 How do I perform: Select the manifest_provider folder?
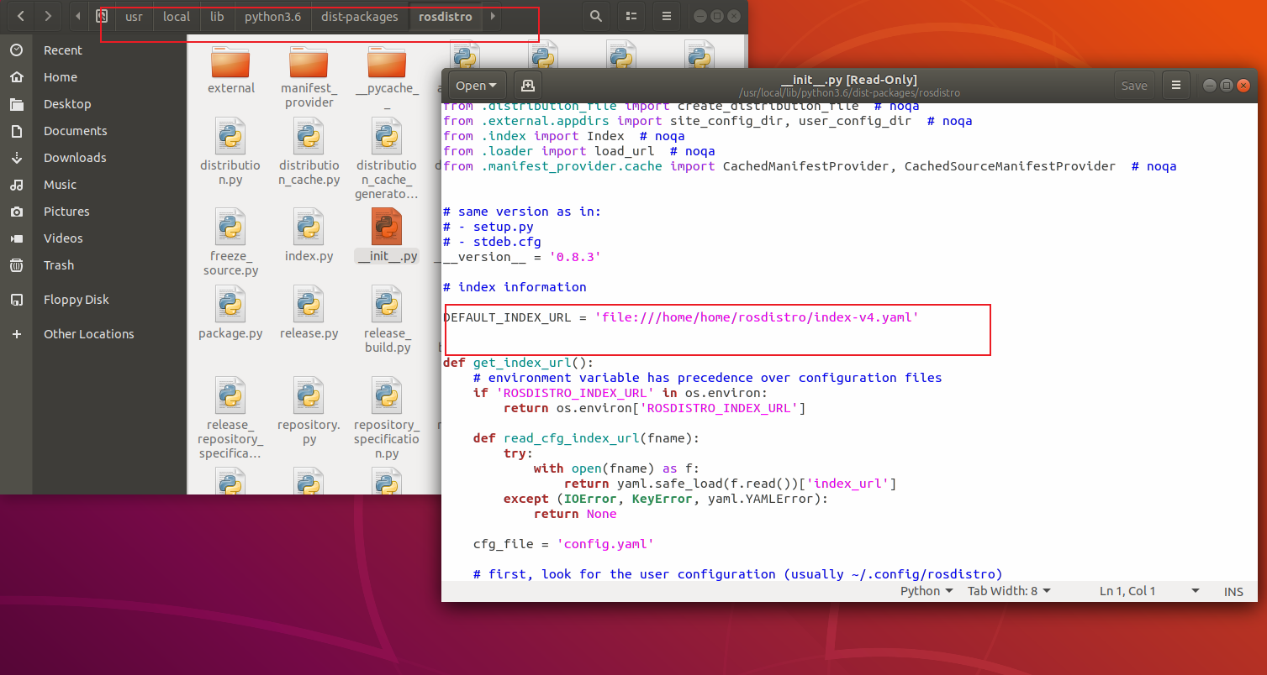tap(309, 76)
